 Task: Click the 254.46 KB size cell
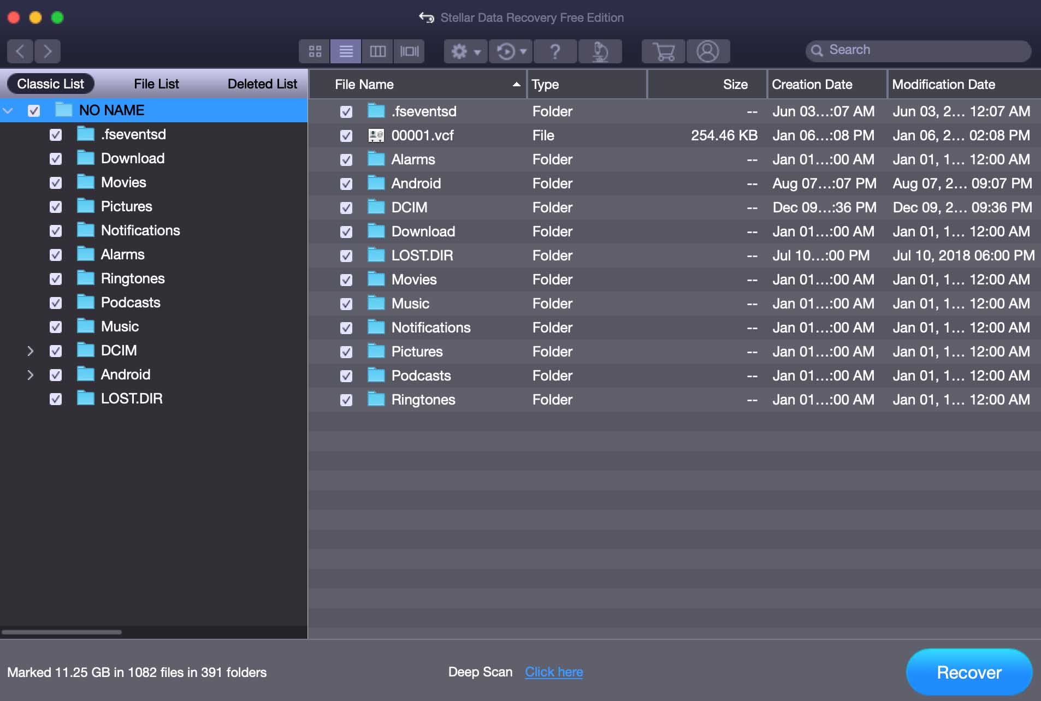click(x=724, y=135)
